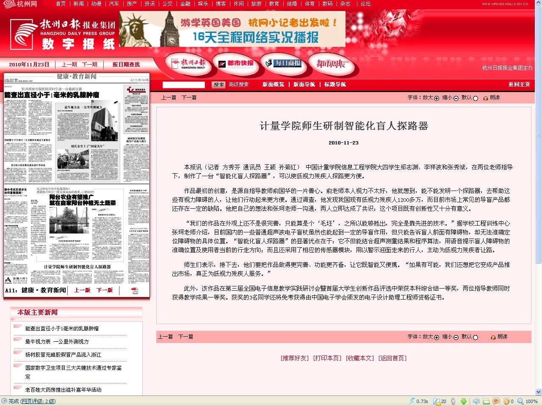Open 按日期查找 date search picker
This screenshot has width=542, height=406.
pyautogui.click(x=126, y=65)
